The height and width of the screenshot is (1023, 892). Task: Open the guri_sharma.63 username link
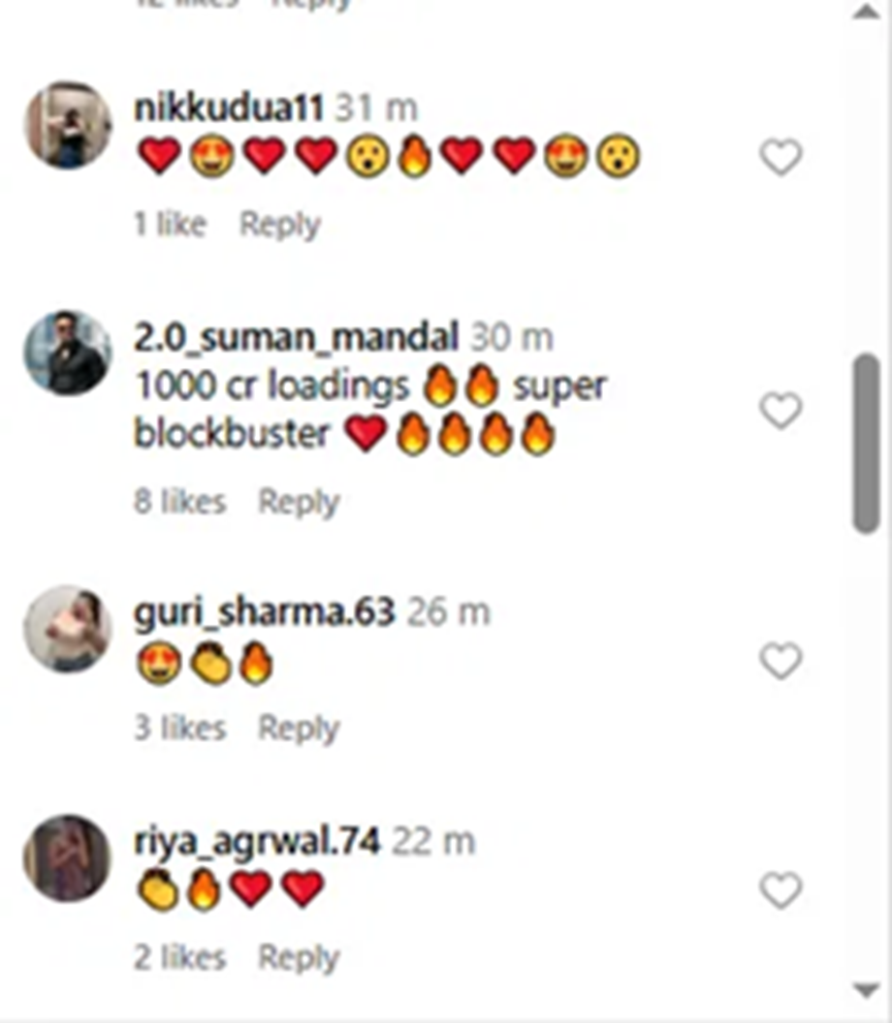264,612
